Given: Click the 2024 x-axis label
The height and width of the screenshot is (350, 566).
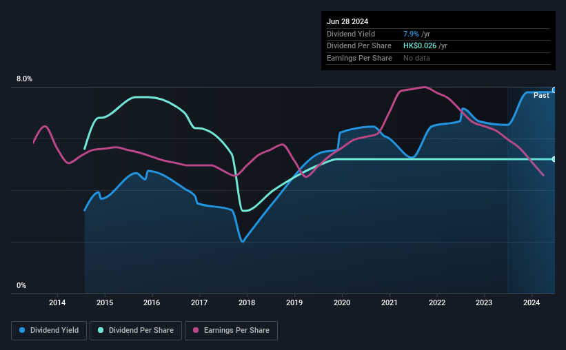Looking at the screenshot, I should [x=532, y=302].
